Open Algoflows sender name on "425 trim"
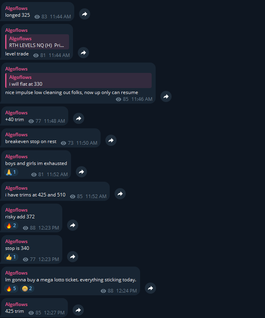Viewport: 265px width, 318px height. [16, 304]
